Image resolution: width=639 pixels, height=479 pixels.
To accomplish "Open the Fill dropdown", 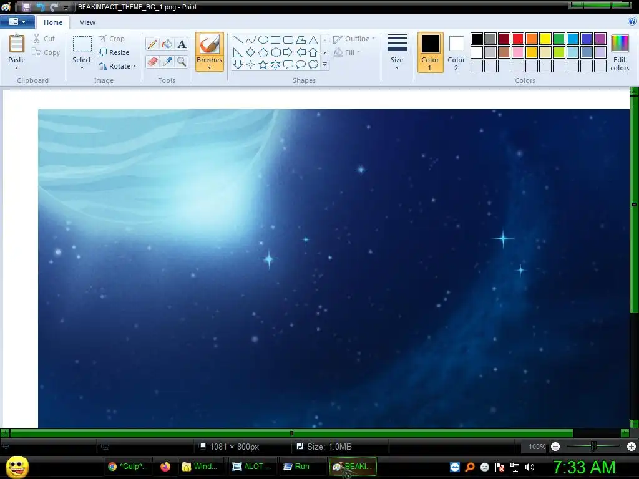I will click(347, 52).
